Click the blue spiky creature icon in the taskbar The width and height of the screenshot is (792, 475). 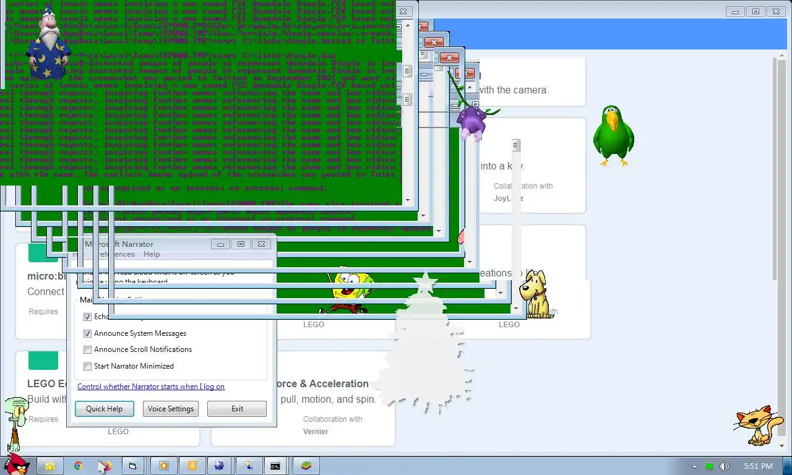[x=220, y=466]
